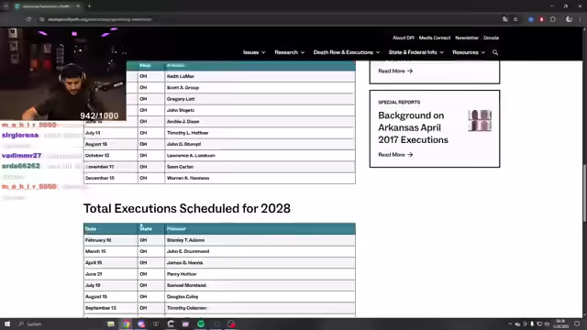Open the Windows Start menu
This screenshot has height=330, width=587.
tap(7, 324)
